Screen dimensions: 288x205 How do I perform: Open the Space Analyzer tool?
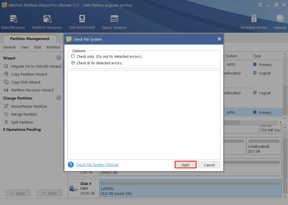coord(114,22)
